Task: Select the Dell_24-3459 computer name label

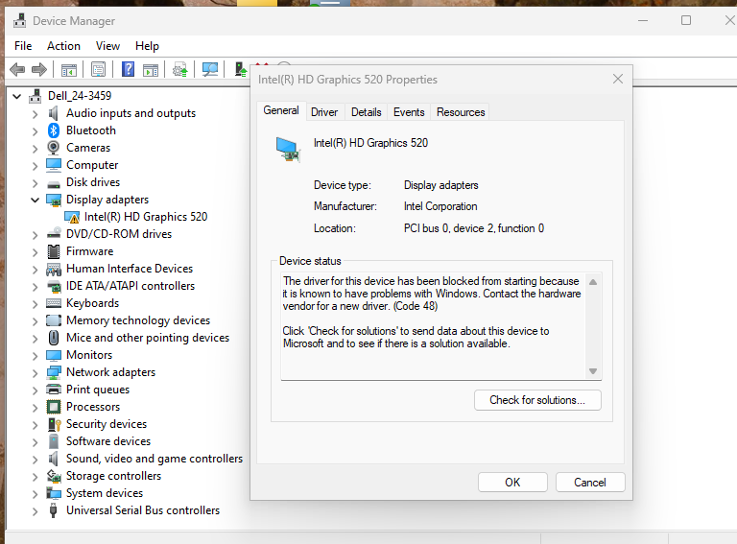Action: coord(80,96)
